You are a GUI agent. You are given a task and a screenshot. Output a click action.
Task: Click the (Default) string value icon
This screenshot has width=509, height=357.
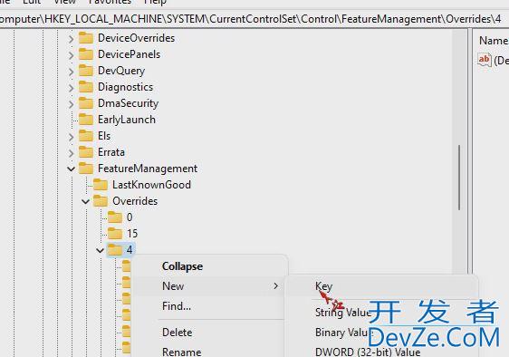pos(485,60)
